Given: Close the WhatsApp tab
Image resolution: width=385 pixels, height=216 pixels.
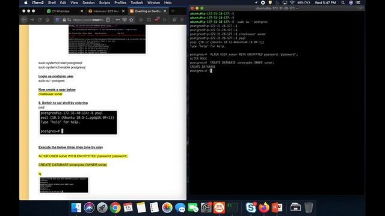Looking at the screenshot, I should click(x=82, y=11).
